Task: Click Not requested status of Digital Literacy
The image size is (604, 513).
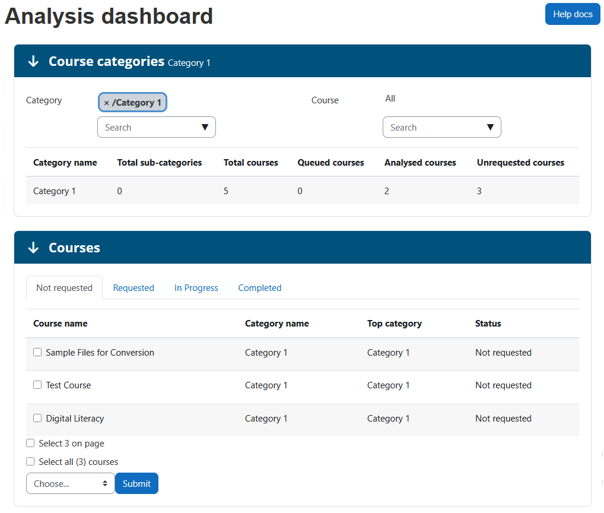Action: 504,419
